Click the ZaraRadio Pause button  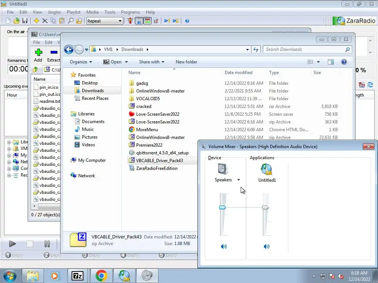coord(47,244)
